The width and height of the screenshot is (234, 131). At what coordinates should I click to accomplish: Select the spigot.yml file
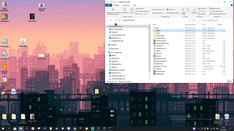pyautogui.click(x=159, y=64)
